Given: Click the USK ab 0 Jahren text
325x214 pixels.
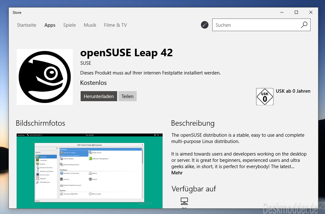Looking at the screenshot, I should (293, 91).
